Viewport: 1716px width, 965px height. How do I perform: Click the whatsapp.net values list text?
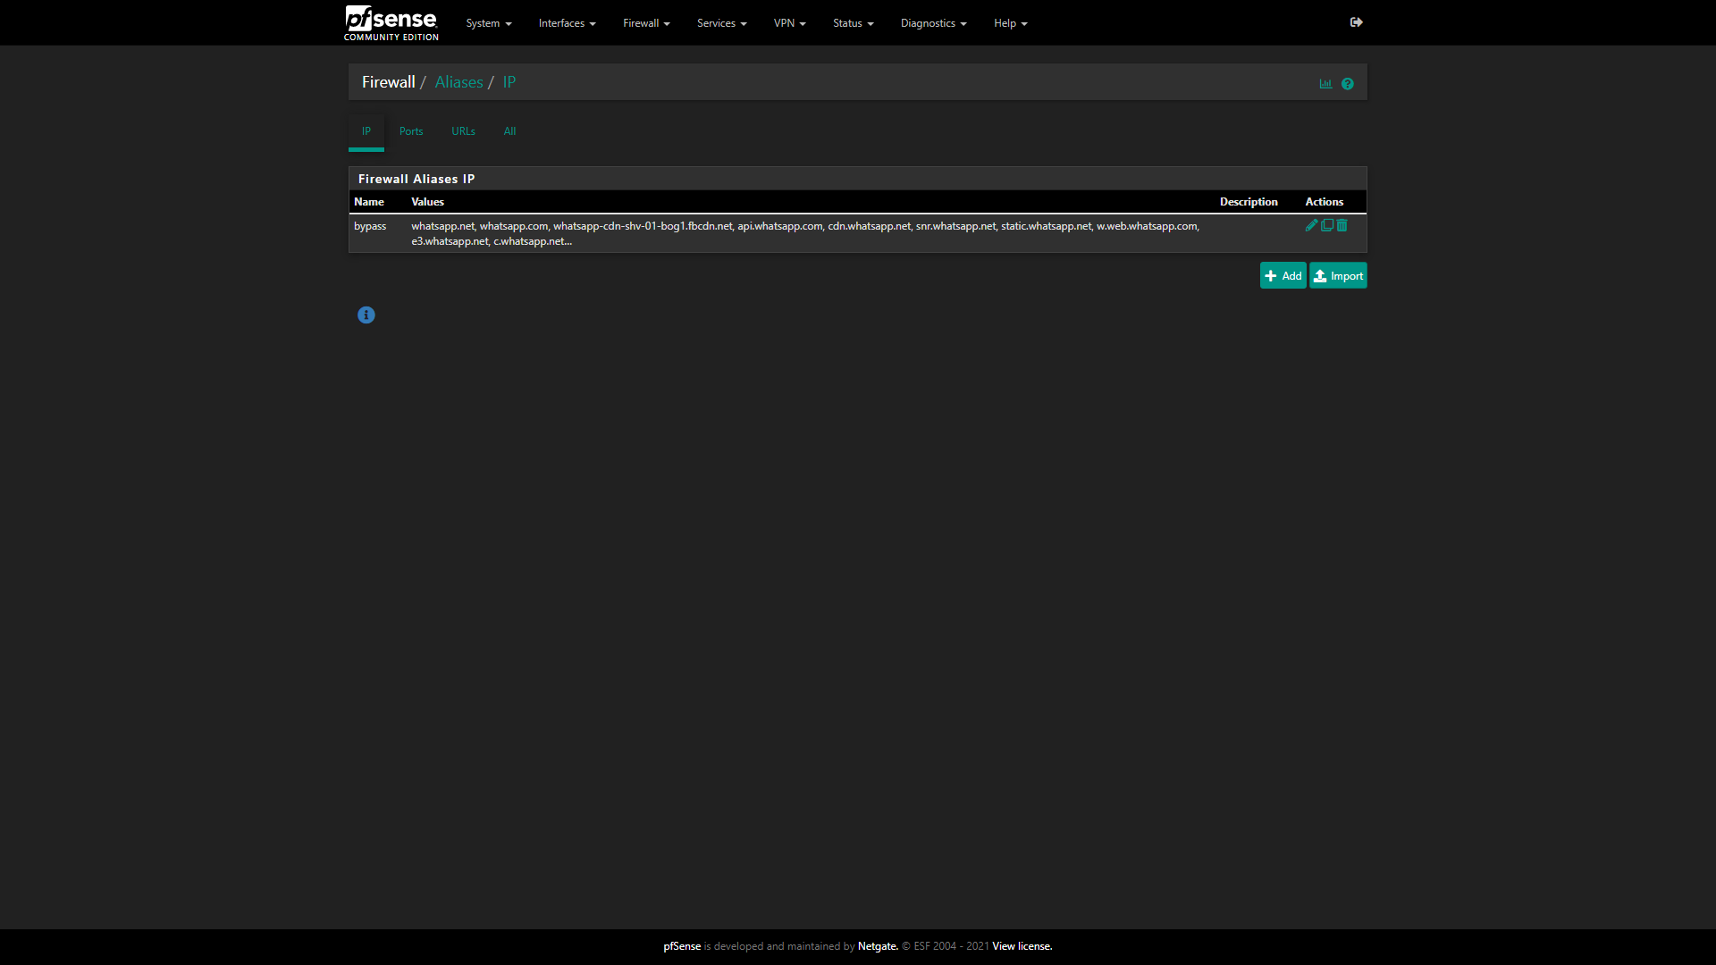pyautogui.click(x=805, y=233)
